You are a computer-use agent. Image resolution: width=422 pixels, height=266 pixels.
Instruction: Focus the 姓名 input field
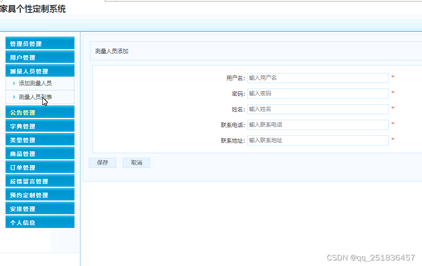pos(318,109)
